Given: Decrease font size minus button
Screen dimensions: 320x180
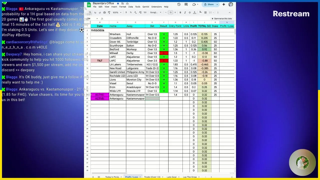Looking at the screenshot, I should 166,12.
